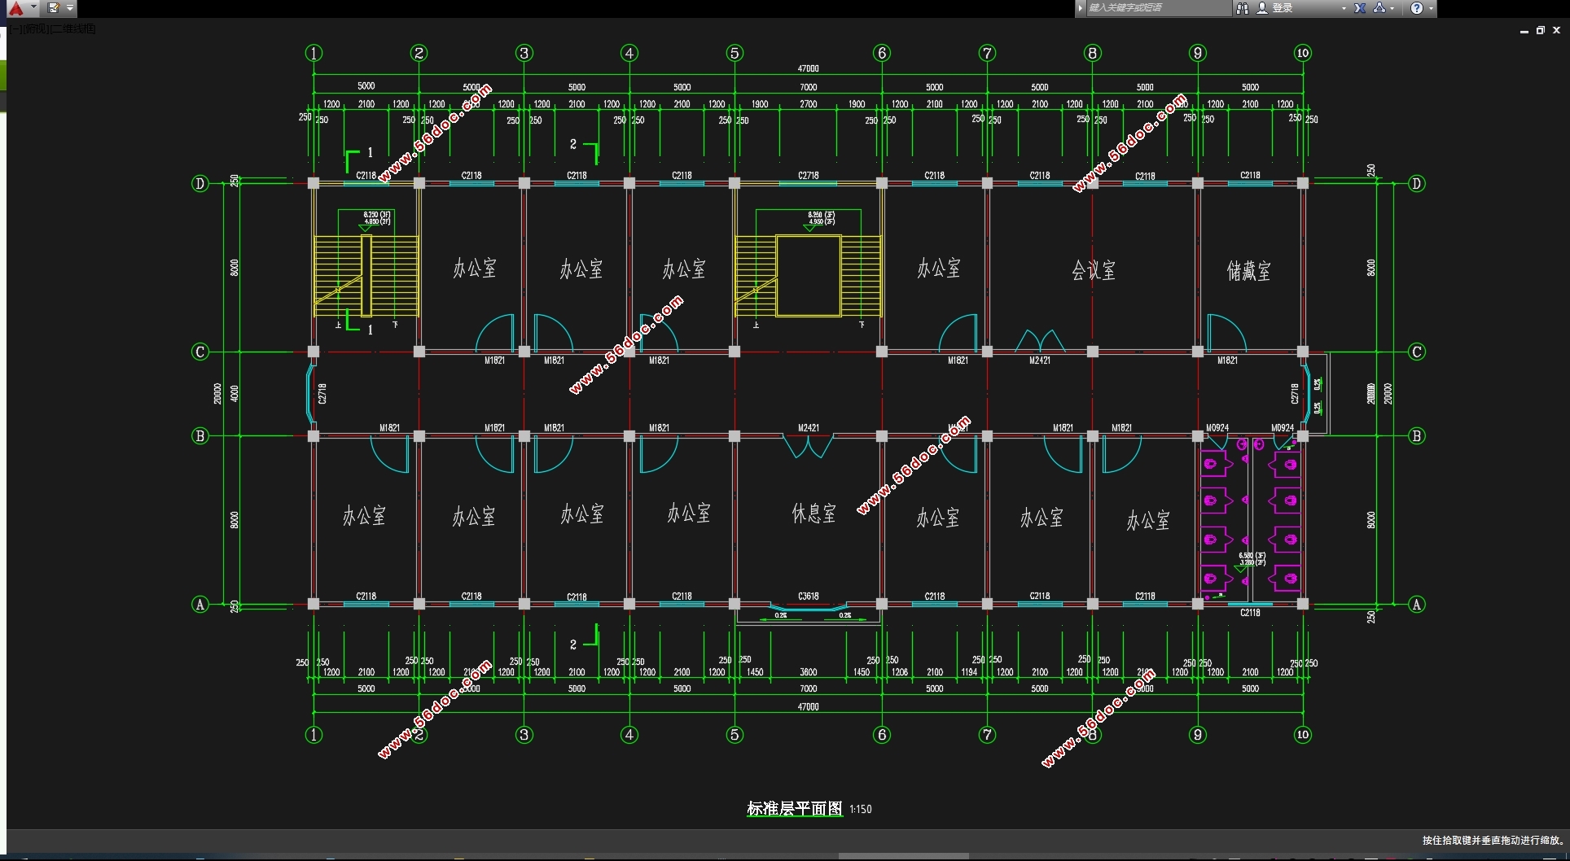1570x861 pixels.
Task: Click the binoculars search icon
Action: (1243, 8)
